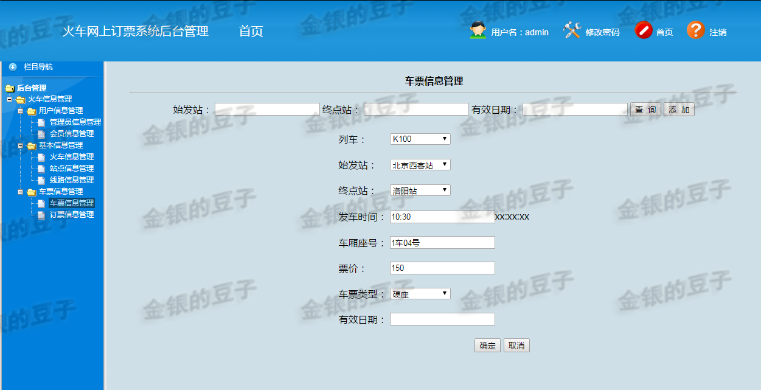761x390 pixels.
Task: Click the 添加 button
Action: tap(678, 109)
